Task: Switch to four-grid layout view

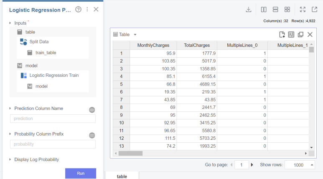Action: click(287, 10)
